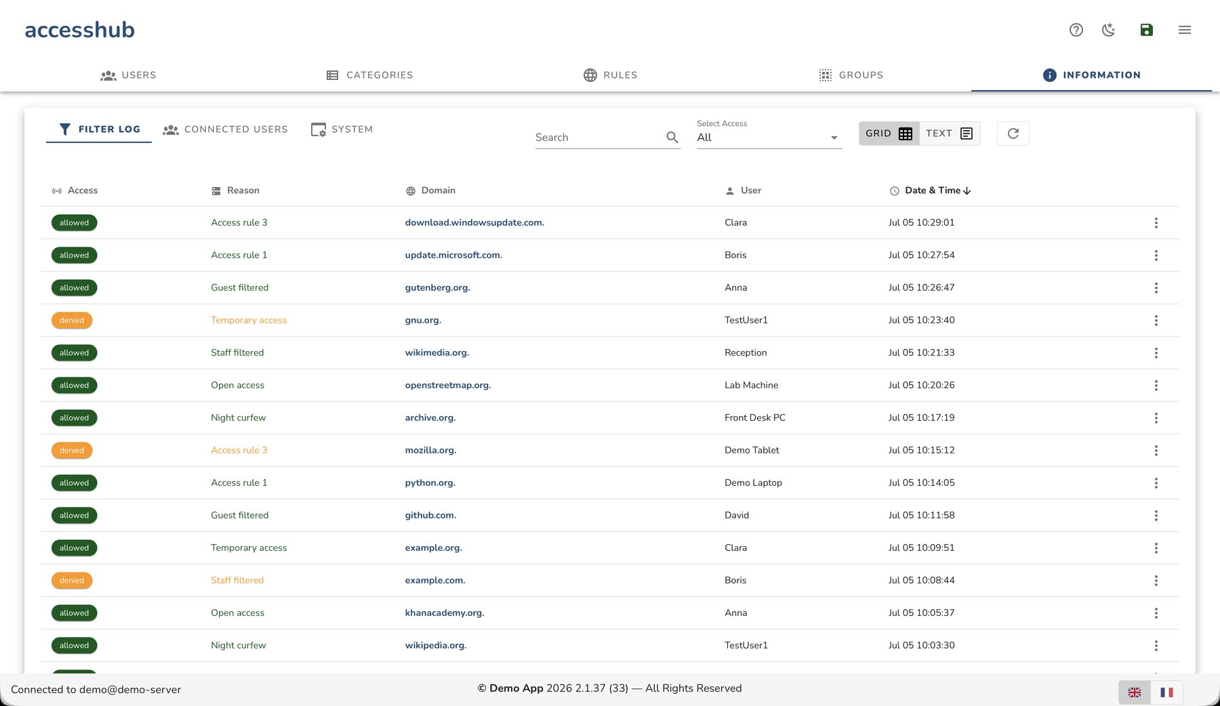Go to the Groups tab

(851, 75)
